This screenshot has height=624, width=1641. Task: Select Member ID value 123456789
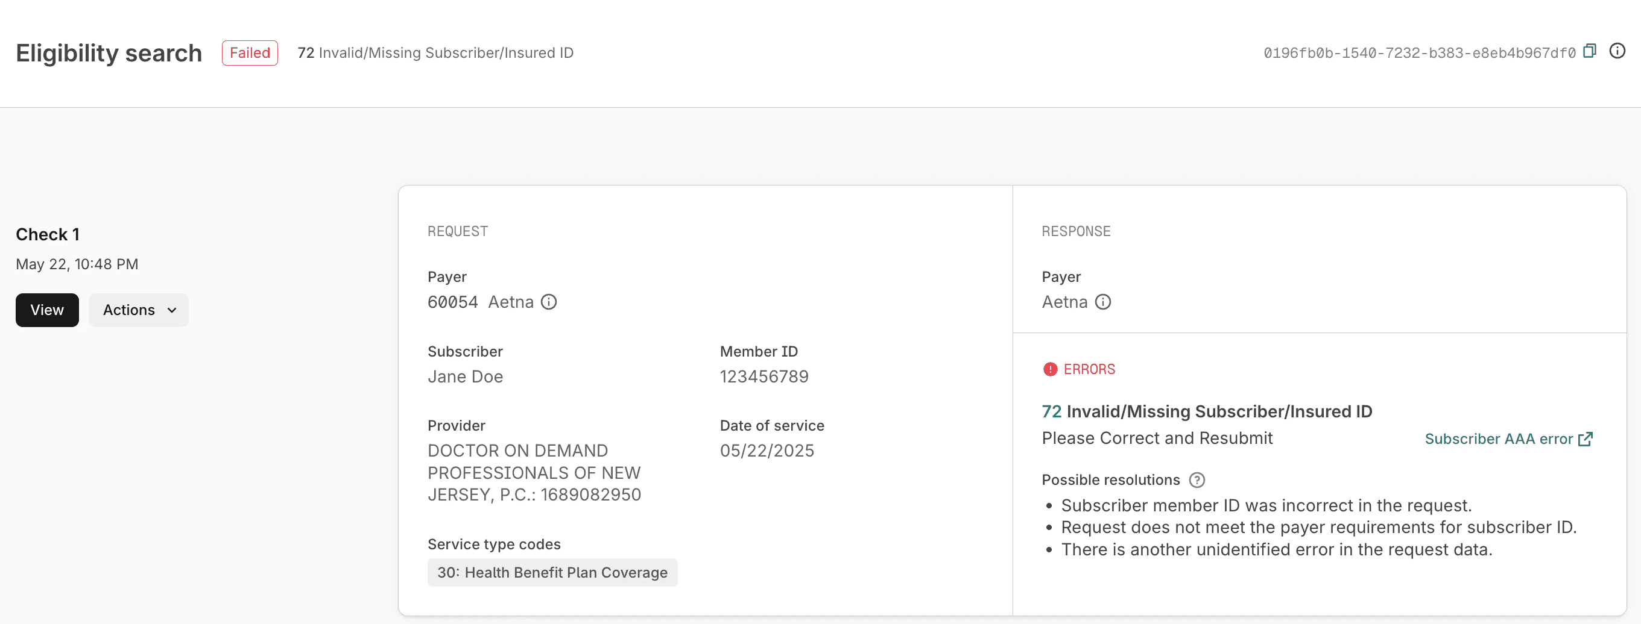(x=764, y=376)
